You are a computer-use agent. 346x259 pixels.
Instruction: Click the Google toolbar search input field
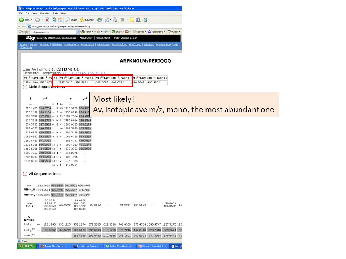click(53, 32)
